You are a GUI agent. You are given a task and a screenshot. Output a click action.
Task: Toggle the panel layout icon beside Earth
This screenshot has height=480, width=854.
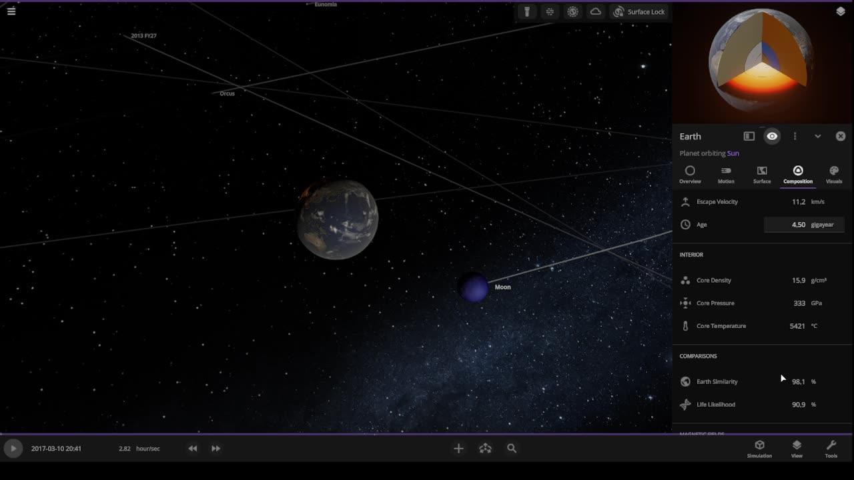(749, 136)
